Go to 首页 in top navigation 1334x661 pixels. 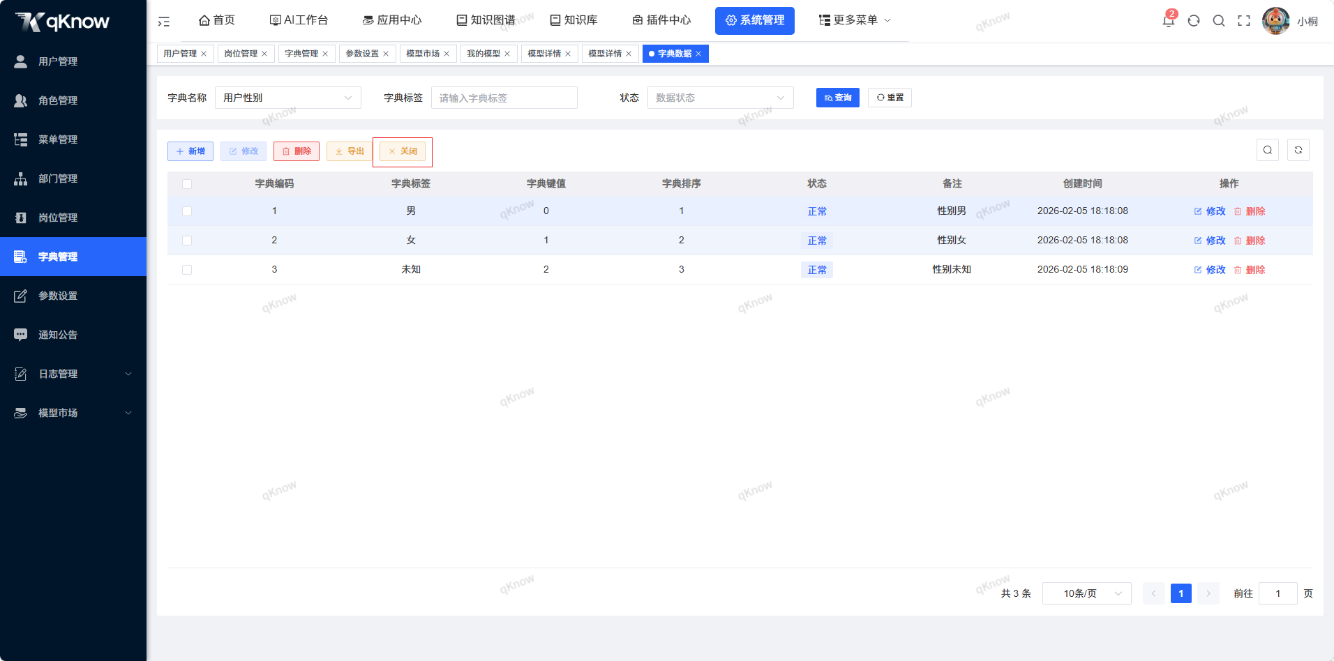coord(217,20)
